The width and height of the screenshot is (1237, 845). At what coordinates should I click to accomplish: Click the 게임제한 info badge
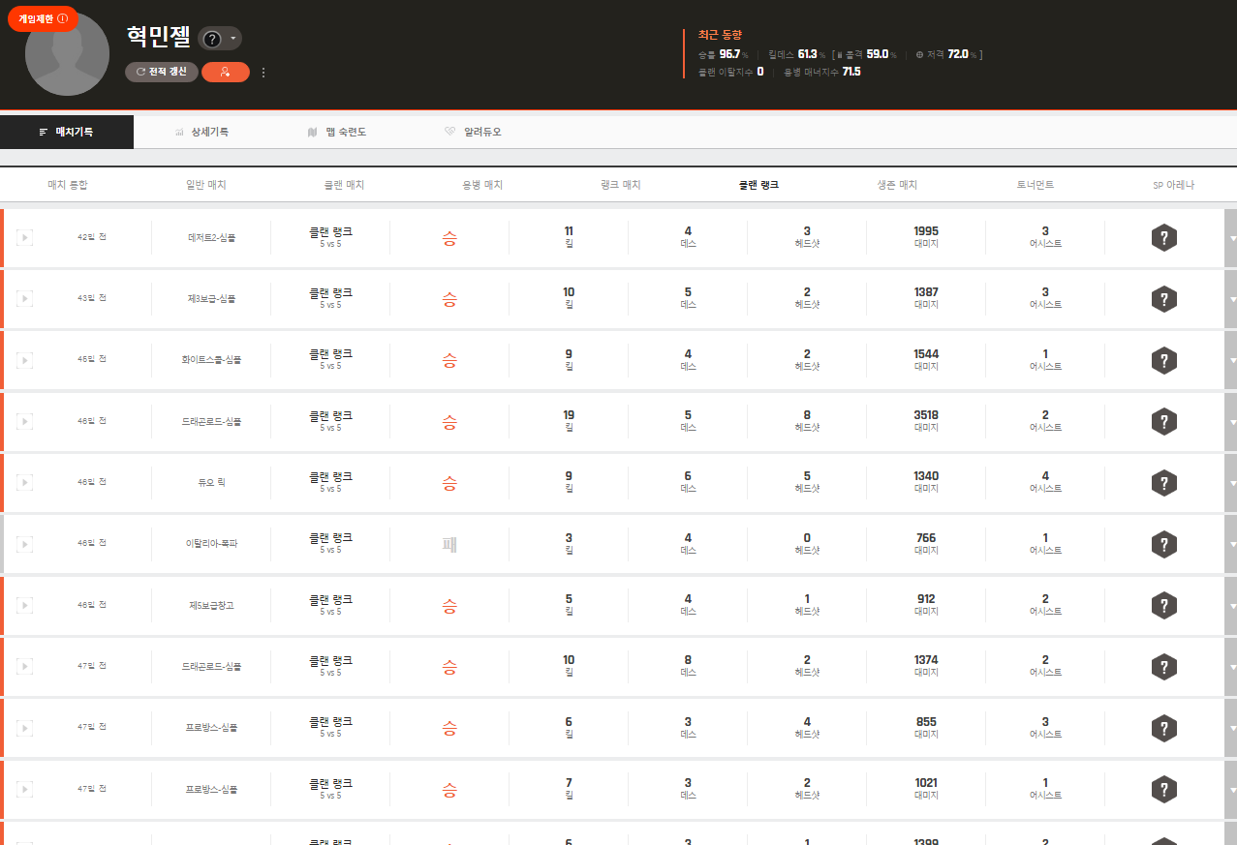(x=43, y=18)
